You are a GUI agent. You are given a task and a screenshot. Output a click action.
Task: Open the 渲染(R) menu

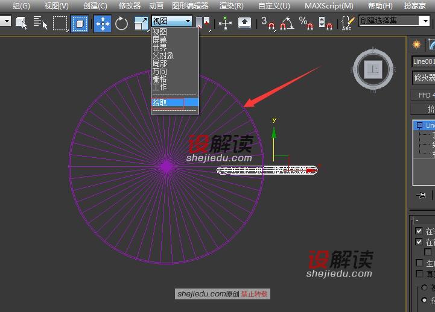231,5
